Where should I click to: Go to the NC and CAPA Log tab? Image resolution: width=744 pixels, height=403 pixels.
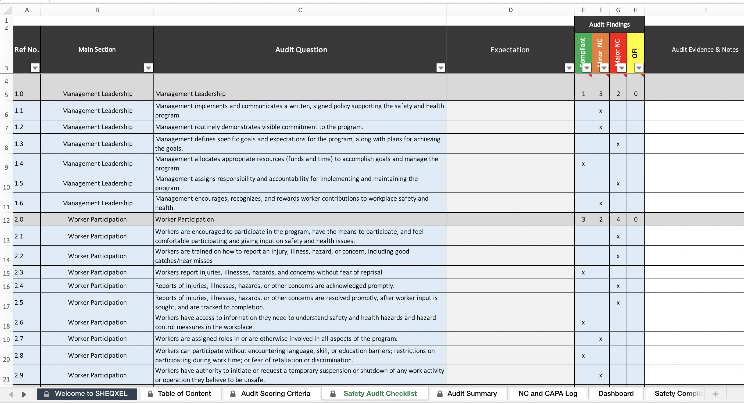(548, 394)
